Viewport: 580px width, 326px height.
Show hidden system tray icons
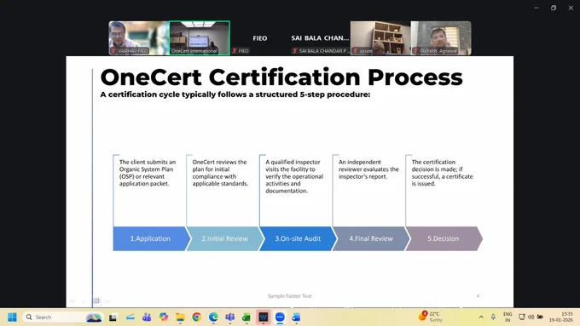coord(481,317)
